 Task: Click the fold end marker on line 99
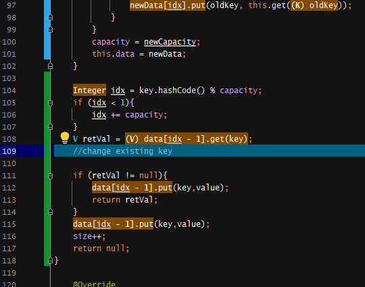coord(50,30)
